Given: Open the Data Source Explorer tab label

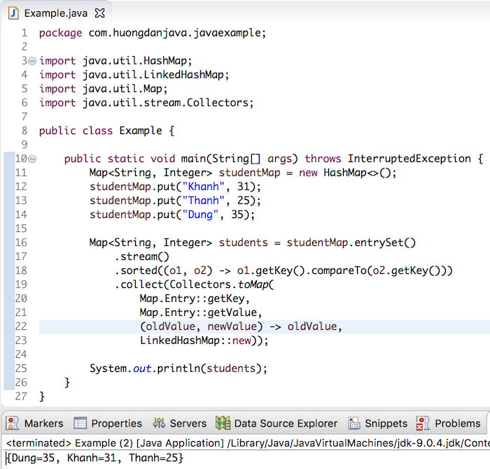Looking at the screenshot, I should 285,423.
